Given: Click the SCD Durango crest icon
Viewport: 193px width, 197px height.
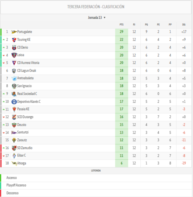Looking at the screenshot, I should 14,117.
